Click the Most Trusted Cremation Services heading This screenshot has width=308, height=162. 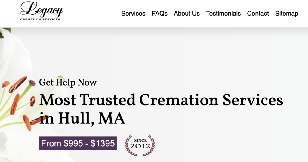pyautogui.click(x=161, y=100)
